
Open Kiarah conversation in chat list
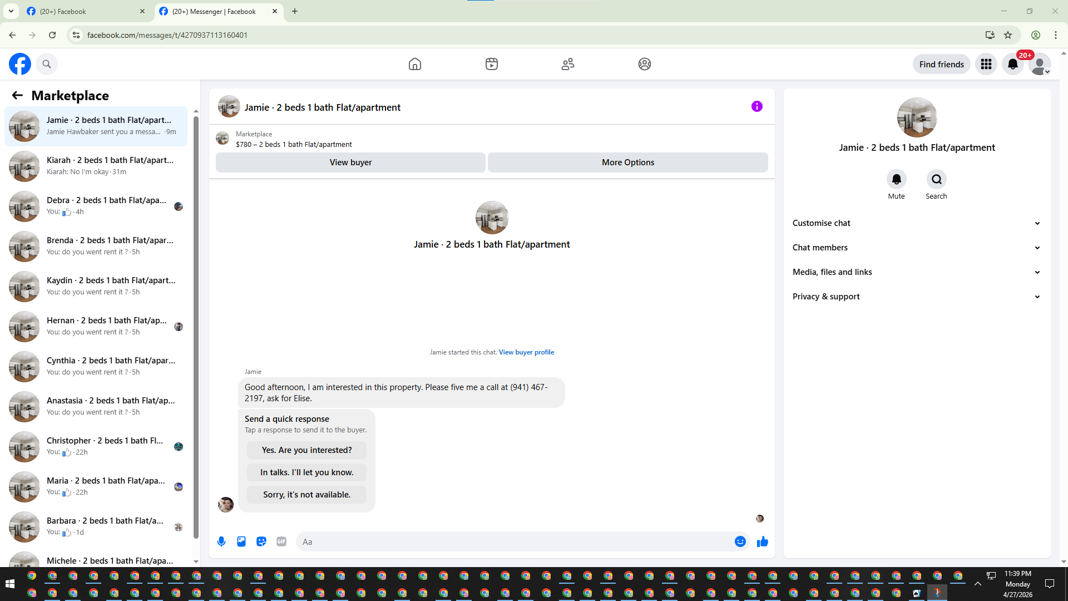pos(96,166)
